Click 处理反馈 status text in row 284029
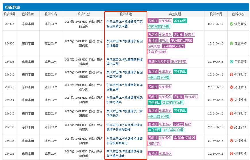 click(x=241, y=154)
